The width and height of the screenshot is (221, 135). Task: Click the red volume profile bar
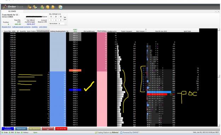157,94
